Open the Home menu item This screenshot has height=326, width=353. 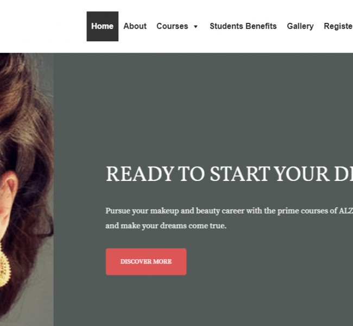click(103, 27)
